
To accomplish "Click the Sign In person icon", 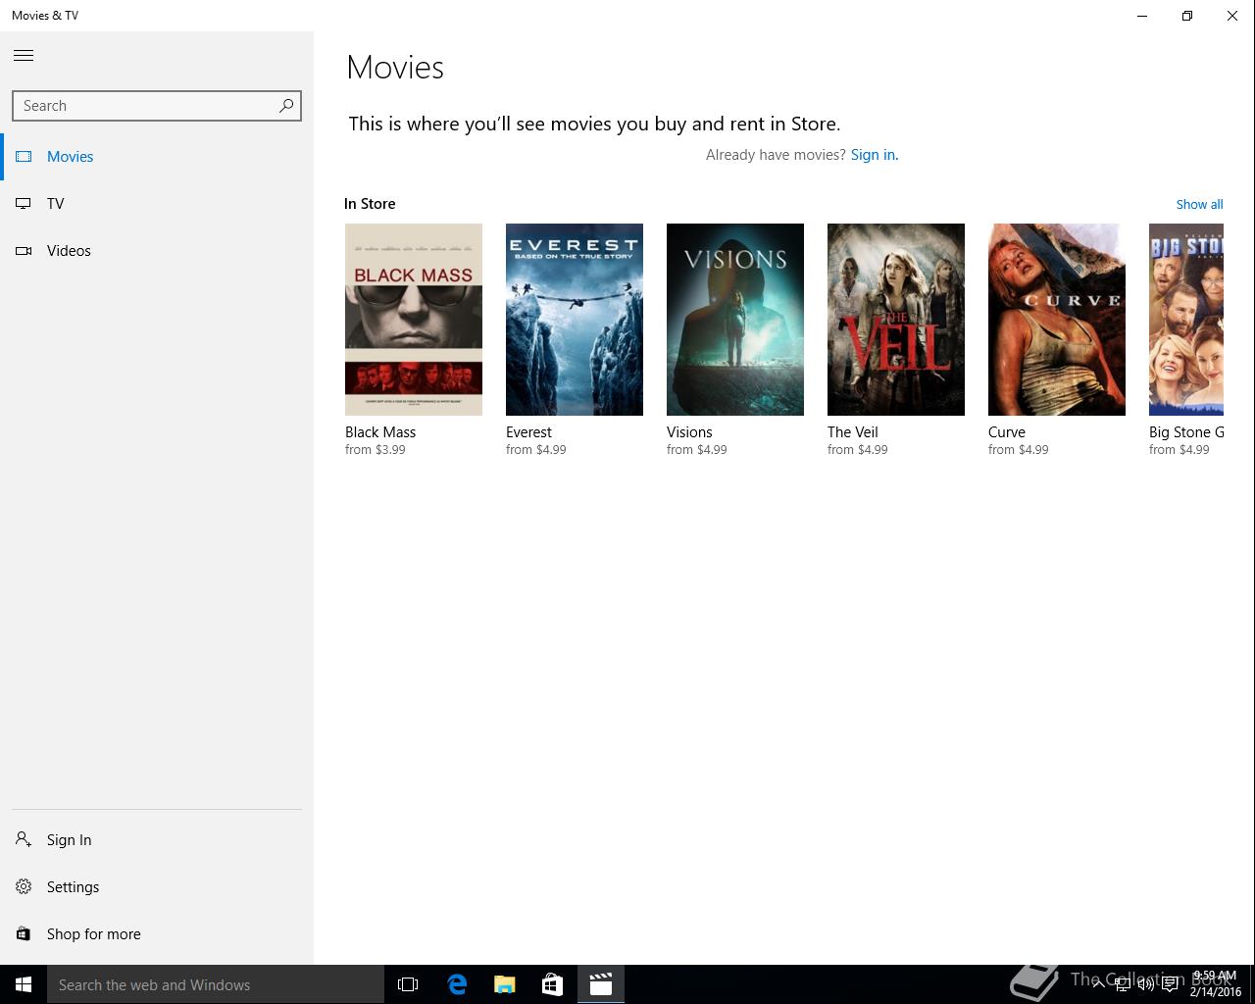I will pos(24,839).
